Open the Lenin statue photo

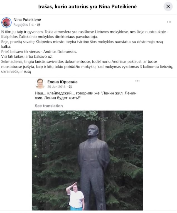87,160
